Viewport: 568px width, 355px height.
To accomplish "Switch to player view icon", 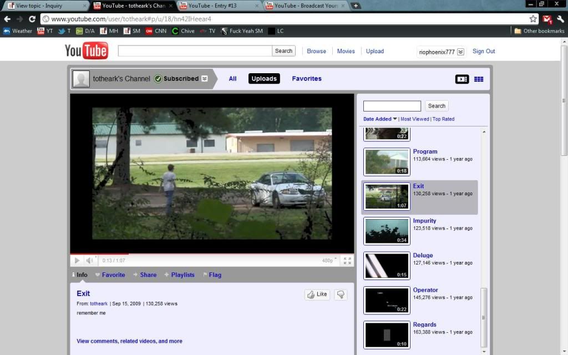I will pyautogui.click(x=462, y=79).
